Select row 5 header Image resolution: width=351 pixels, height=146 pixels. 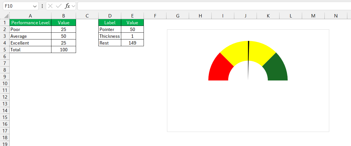(x=5, y=50)
